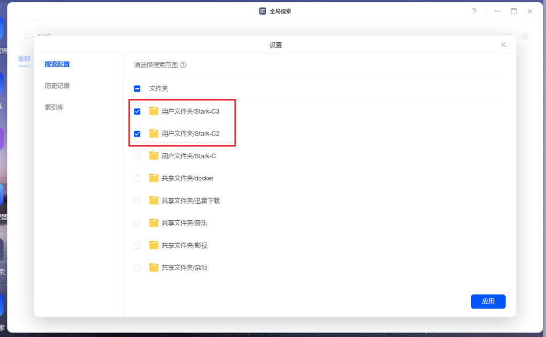
Task: Click the 共享文件夹/影视 label text
Action: pos(184,245)
